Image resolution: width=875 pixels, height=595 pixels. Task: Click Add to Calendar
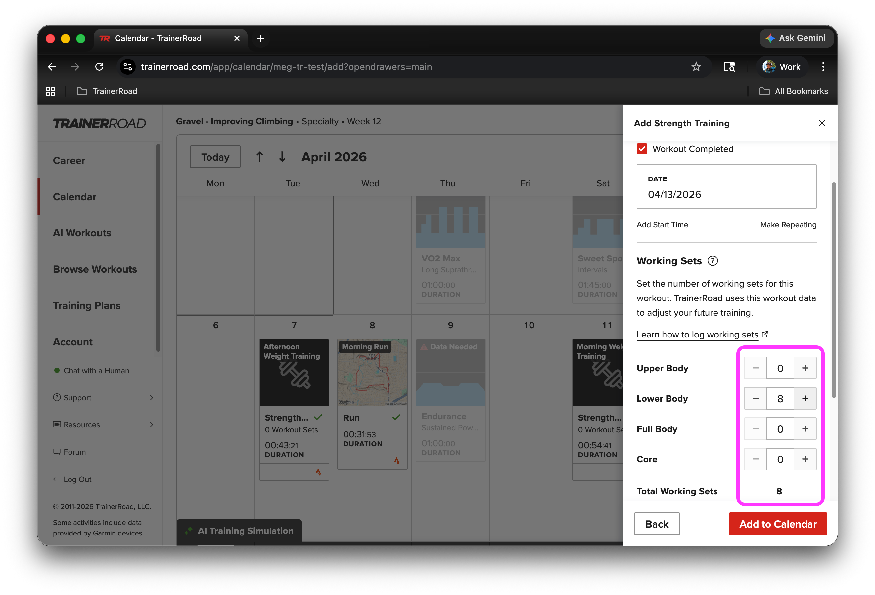coord(778,524)
